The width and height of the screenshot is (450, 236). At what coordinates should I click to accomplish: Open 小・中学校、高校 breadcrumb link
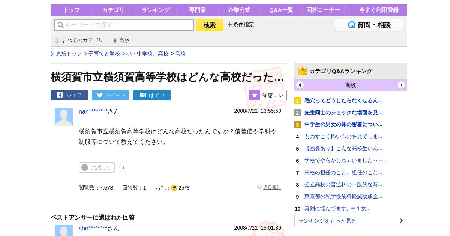(147, 54)
